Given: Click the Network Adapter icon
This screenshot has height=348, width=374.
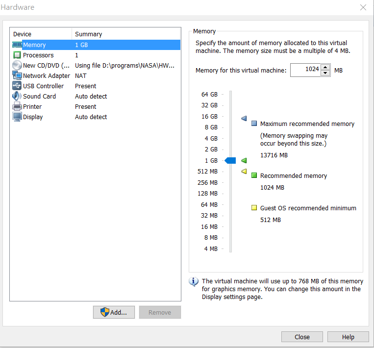Looking at the screenshot, I should (x=17, y=75).
